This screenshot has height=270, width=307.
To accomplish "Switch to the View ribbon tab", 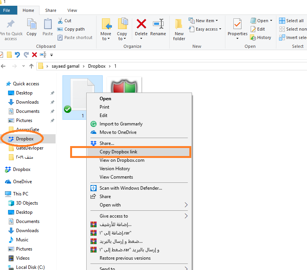I will pyautogui.click(x=72, y=10).
